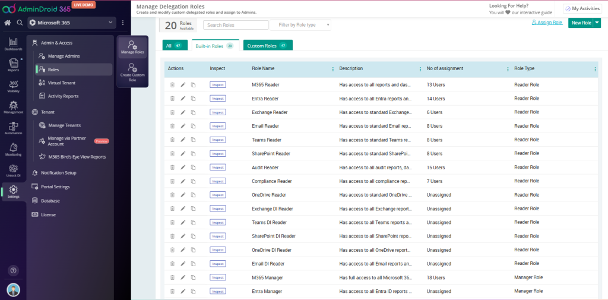Inspect the SharePoint Reader role
The image size is (608, 300).
click(218, 154)
